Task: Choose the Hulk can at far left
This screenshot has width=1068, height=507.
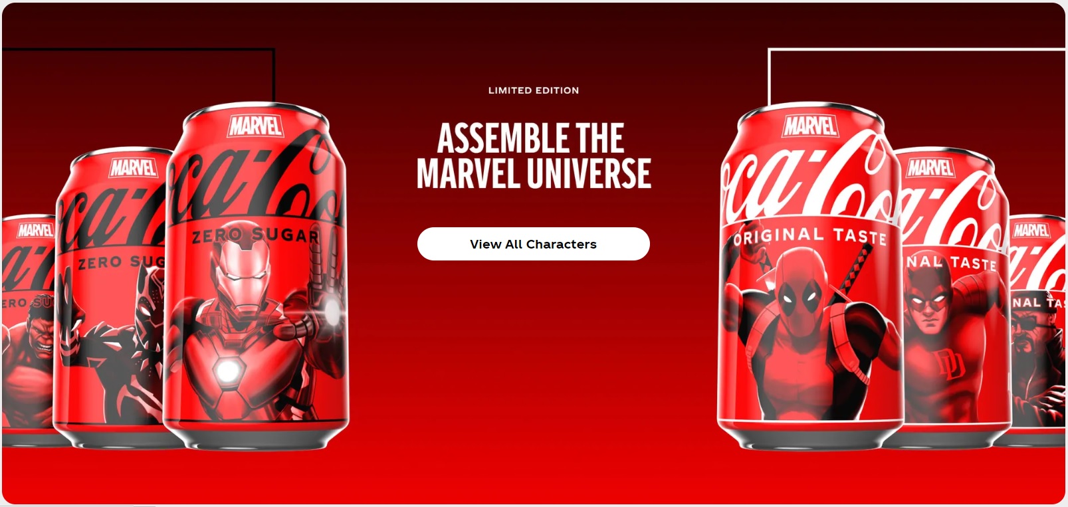Action: point(27,330)
